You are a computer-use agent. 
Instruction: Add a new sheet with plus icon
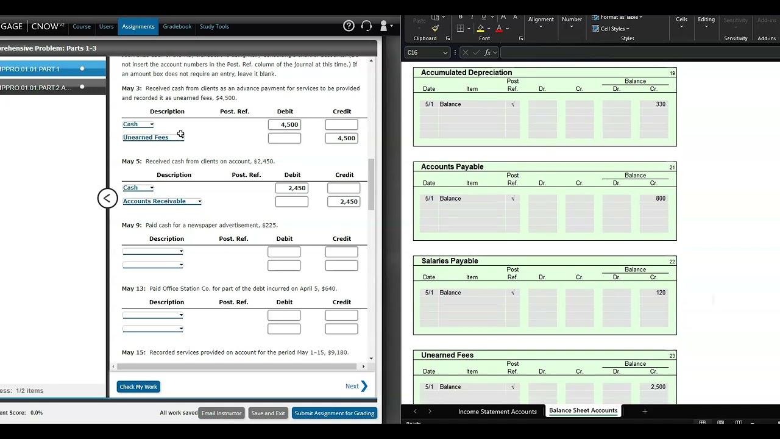[x=644, y=412]
